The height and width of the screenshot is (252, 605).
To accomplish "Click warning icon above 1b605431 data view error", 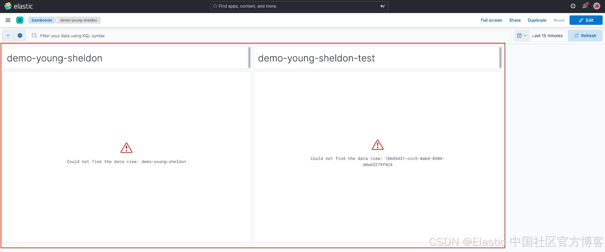I will [x=378, y=145].
